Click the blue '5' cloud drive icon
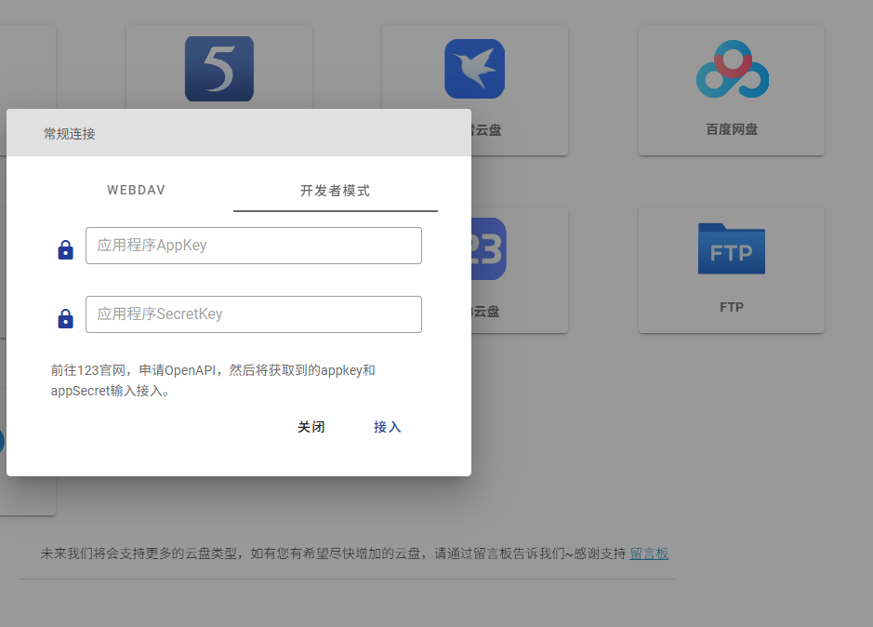Image resolution: width=873 pixels, height=627 pixels. pos(218,68)
